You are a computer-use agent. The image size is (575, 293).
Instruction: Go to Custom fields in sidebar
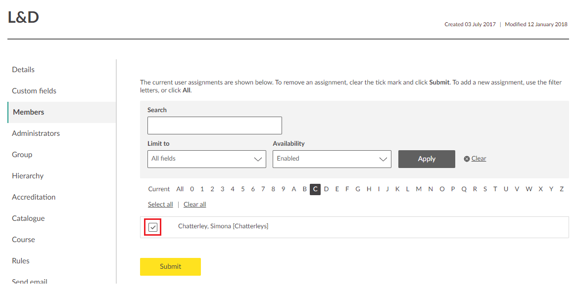[34, 91]
